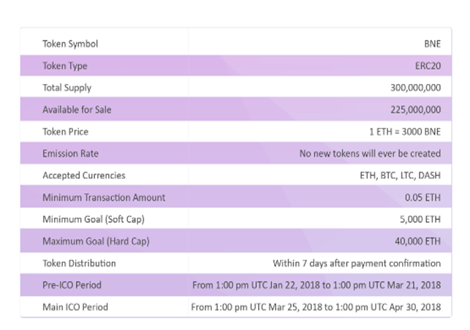Click the Token Symbol label
Image resolution: width=470 pixels, height=330 pixels.
pos(70,44)
